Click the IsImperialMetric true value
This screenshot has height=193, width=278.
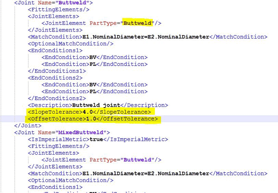(96, 139)
